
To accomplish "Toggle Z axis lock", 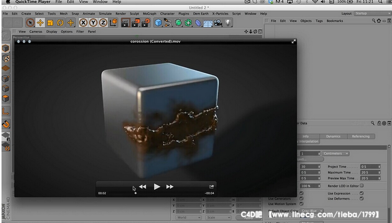I will coord(103,23).
